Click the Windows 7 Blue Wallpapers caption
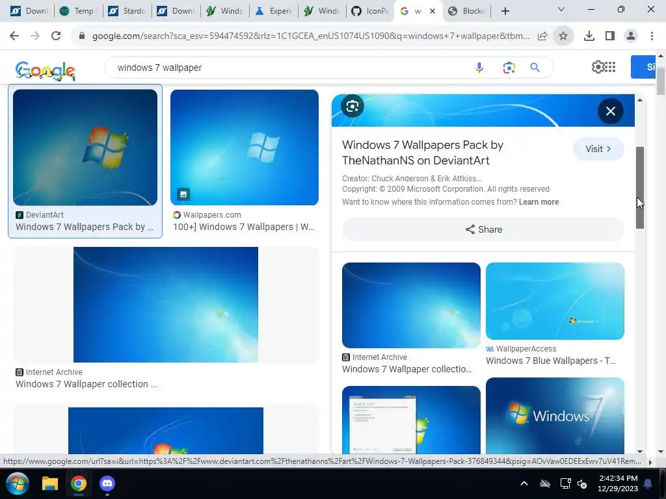666x499 pixels. 550,361
